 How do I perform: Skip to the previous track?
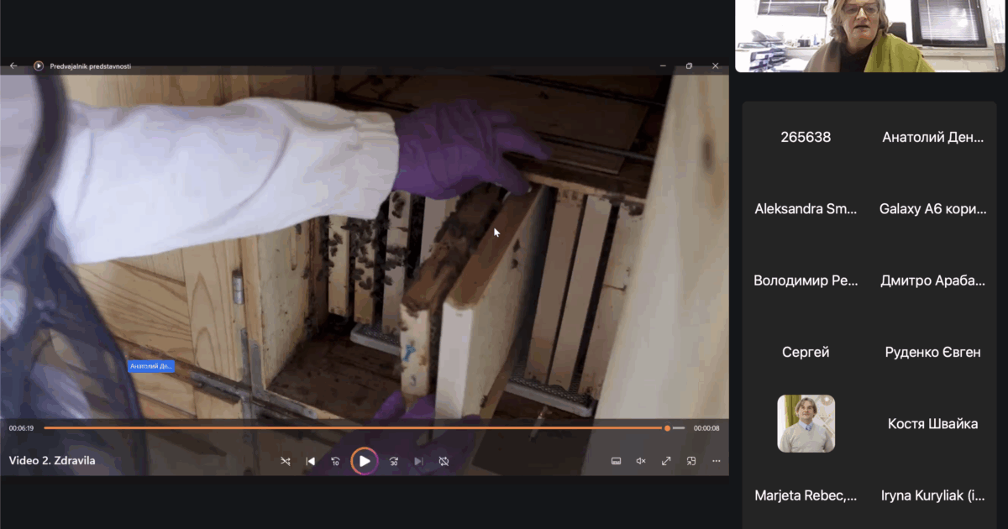[x=310, y=461]
